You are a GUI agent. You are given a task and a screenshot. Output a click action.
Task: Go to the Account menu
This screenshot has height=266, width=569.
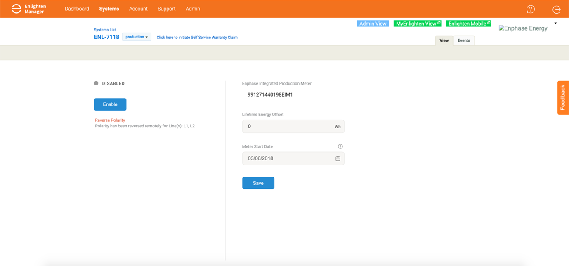[x=138, y=9]
